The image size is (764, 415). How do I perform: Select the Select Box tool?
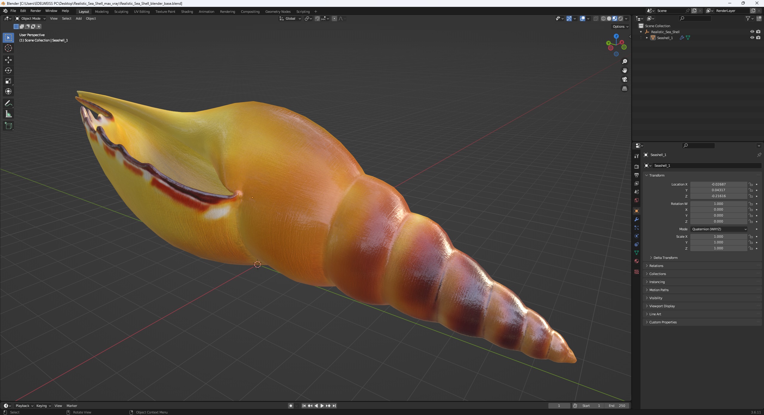coord(8,38)
